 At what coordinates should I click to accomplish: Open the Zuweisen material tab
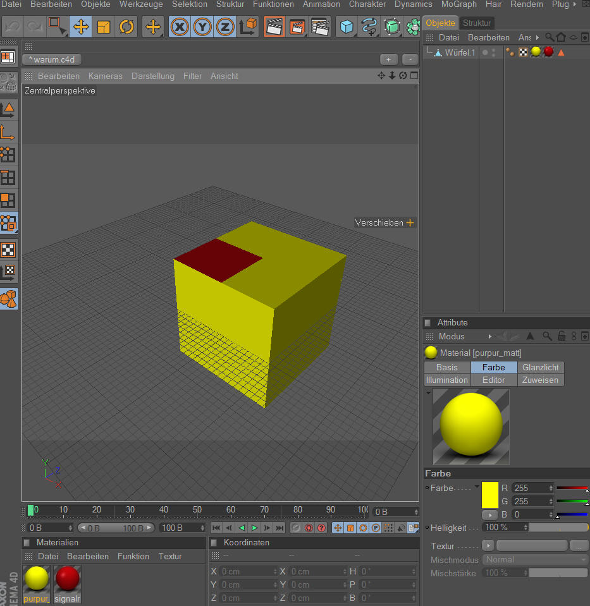[x=541, y=380]
